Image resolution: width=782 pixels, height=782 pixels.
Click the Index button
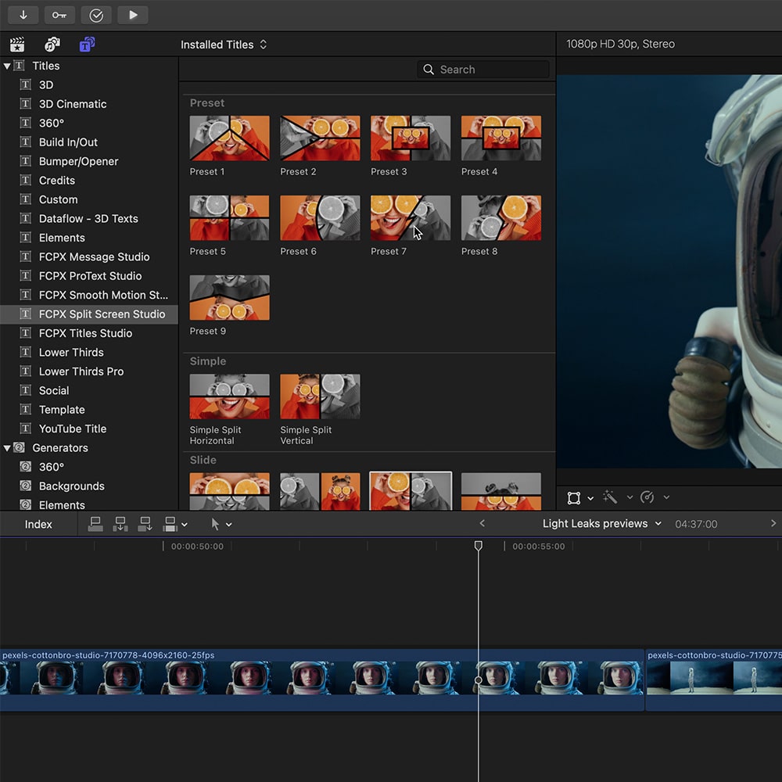tap(38, 525)
